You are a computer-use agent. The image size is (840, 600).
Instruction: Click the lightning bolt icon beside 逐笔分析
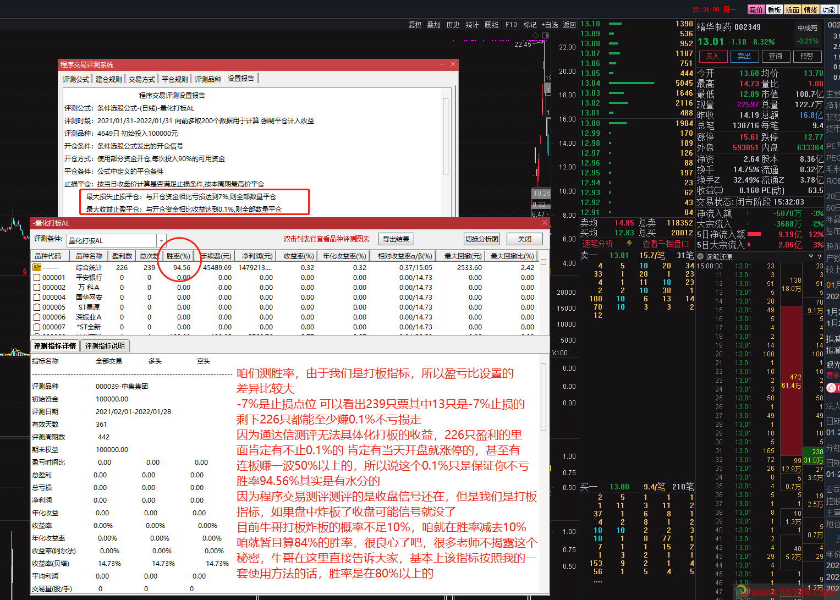[629, 244]
